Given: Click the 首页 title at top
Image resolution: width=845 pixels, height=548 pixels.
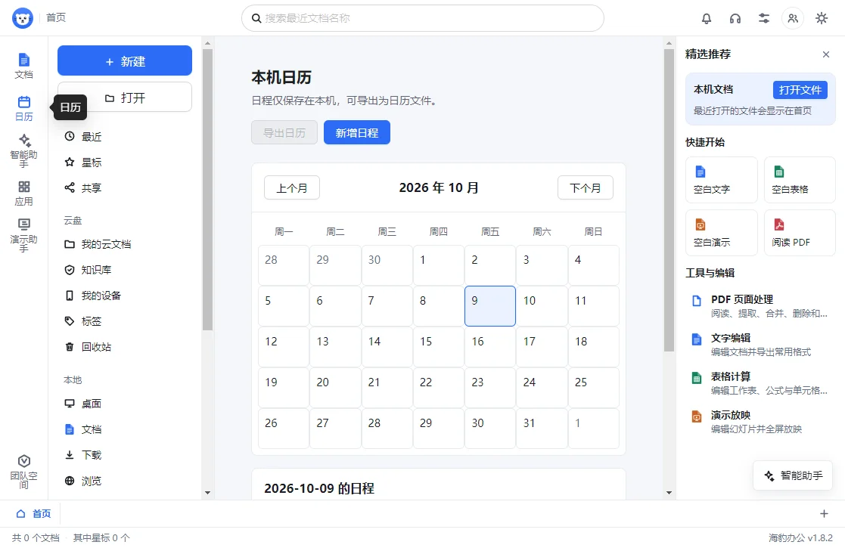Looking at the screenshot, I should pyautogui.click(x=55, y=18).
